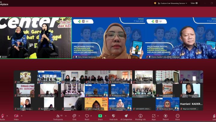The image size is (216, 122).
Task: Expand the React options arrow
Action: [91, 116]
